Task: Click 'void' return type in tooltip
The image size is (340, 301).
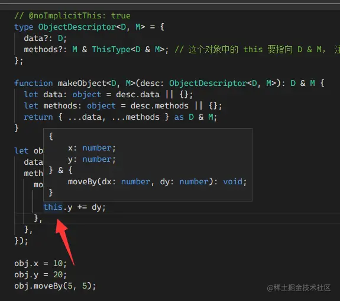Action: pyautogui.click(x=232, y=182)
